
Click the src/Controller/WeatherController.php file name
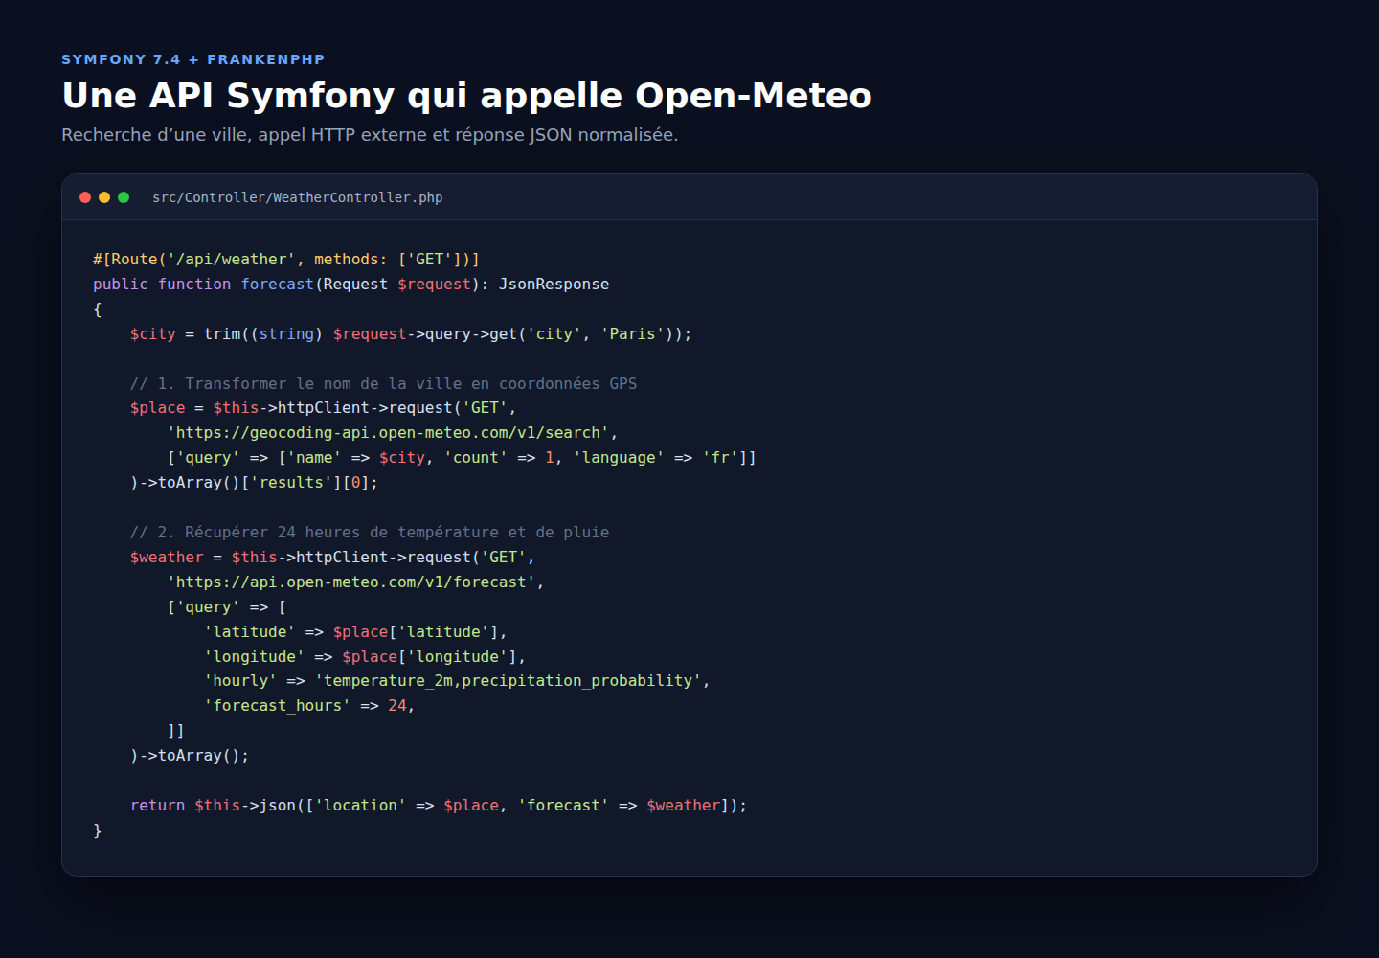pyautogui.click(x=298, y=197)
